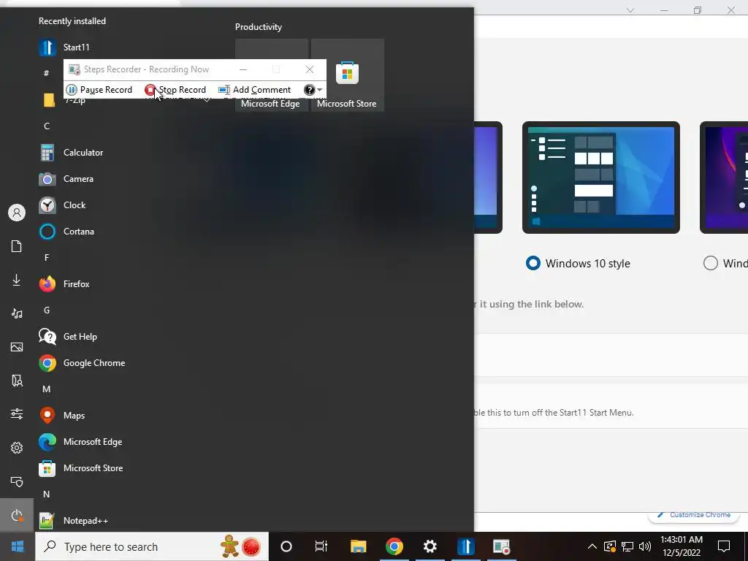Open File Explorer from the taskbar
This screenshot has width=748, height=561.
(x=358, y=546)
